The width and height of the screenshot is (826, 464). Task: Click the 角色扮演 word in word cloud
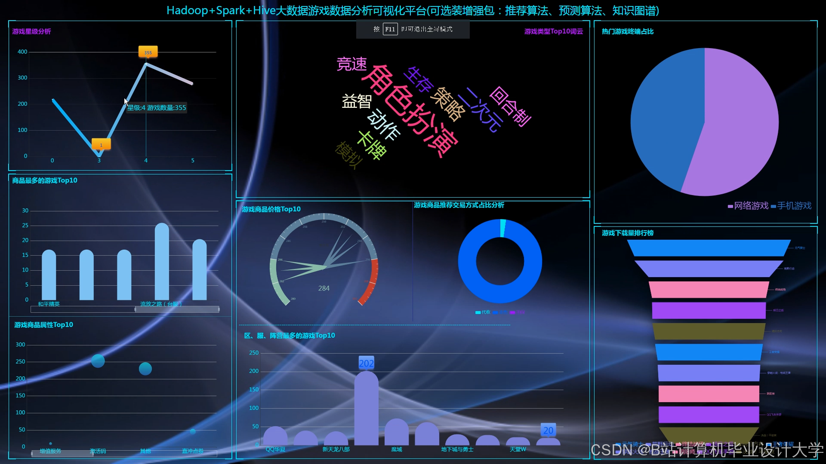point(410,110)
